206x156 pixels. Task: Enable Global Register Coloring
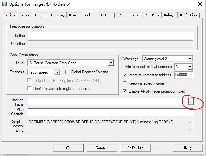point(67,72)
